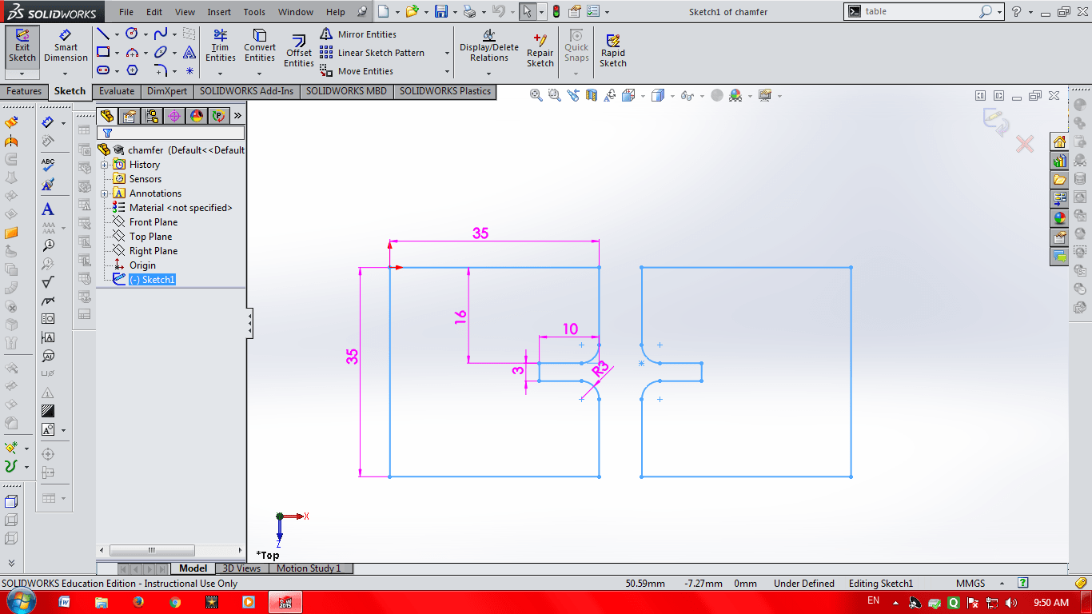
Task: Switch to ConfigurationManager panel tab
Action: pyautogui.click(x=152, y=116)
